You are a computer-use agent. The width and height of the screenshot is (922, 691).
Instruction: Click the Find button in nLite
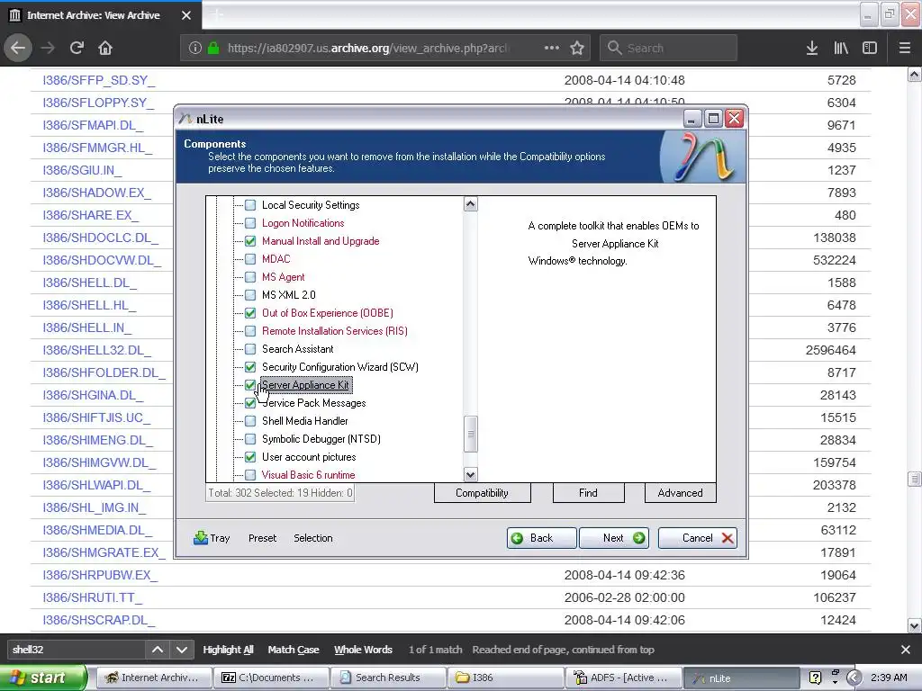tap(588, 493)
